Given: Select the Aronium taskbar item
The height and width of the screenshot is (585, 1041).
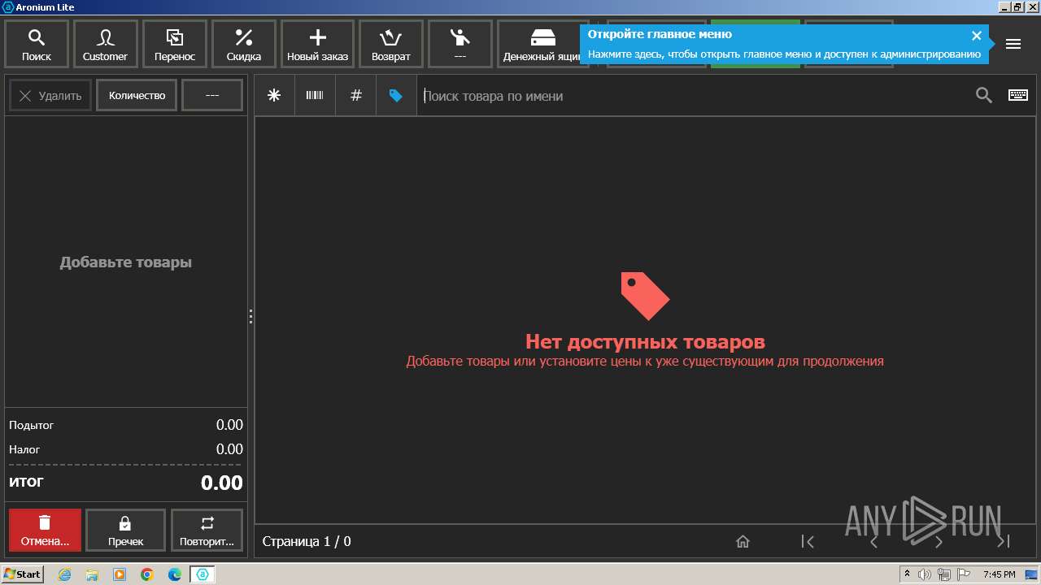Looking at the screenshot, I should [x=203, y=574].
